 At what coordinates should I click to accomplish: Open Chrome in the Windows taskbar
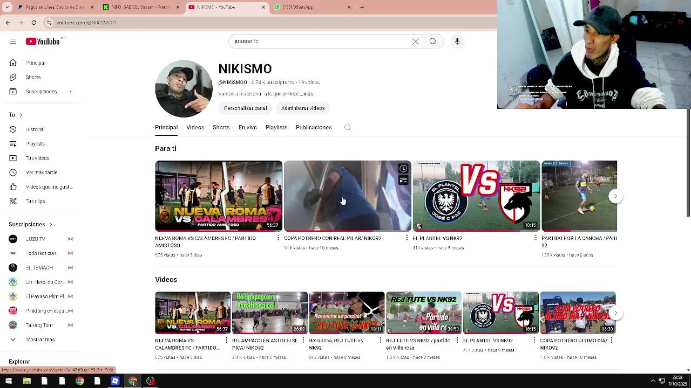(x=79, y=381)
